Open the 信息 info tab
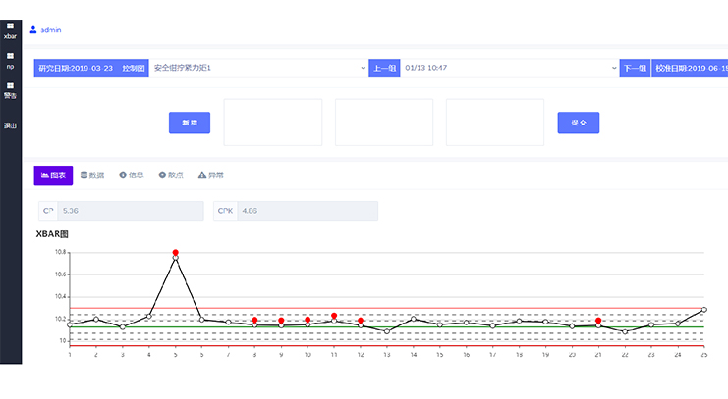Viewport: 728px width, 399px height. [131, 175]
